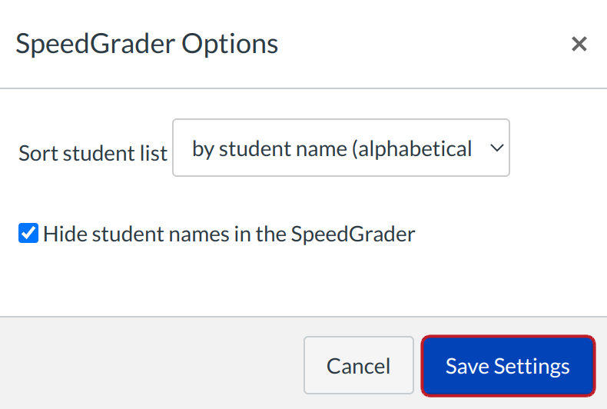Open the Sort student list dropdown
Viewport: 607px width, 409px height.
(x=340, y=148)
